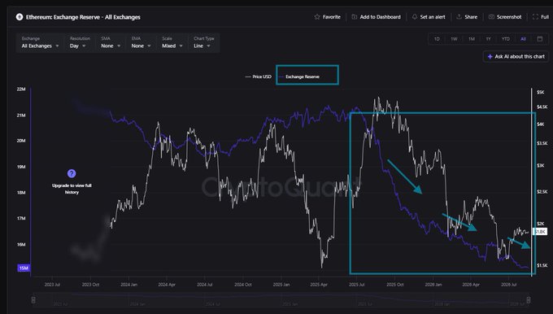Select the 1D time range tab
Screen dimensions: 553x314
[437, 39]
